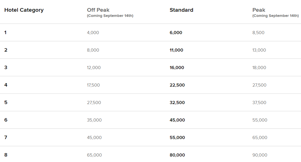Select the 65,000 peak value in category 7

pyautogui.click(x=260, y=137)
